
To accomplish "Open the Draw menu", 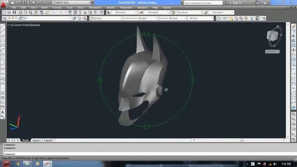I will 81,7.
